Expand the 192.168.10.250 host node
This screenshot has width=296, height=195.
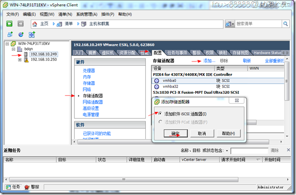click(20, 60)
